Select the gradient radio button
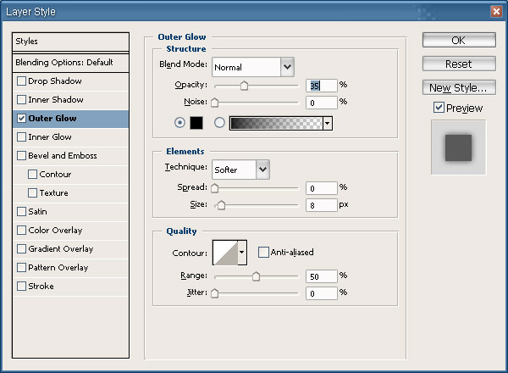 click(x=219, y=123)
